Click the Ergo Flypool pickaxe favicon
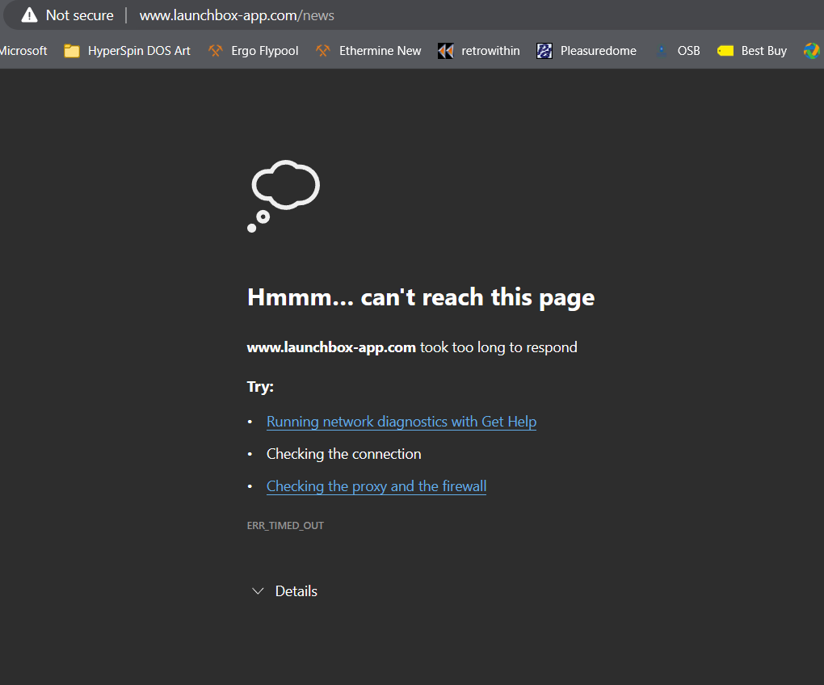Viewport: 824px width, 685px height. [x=216, y=51]
